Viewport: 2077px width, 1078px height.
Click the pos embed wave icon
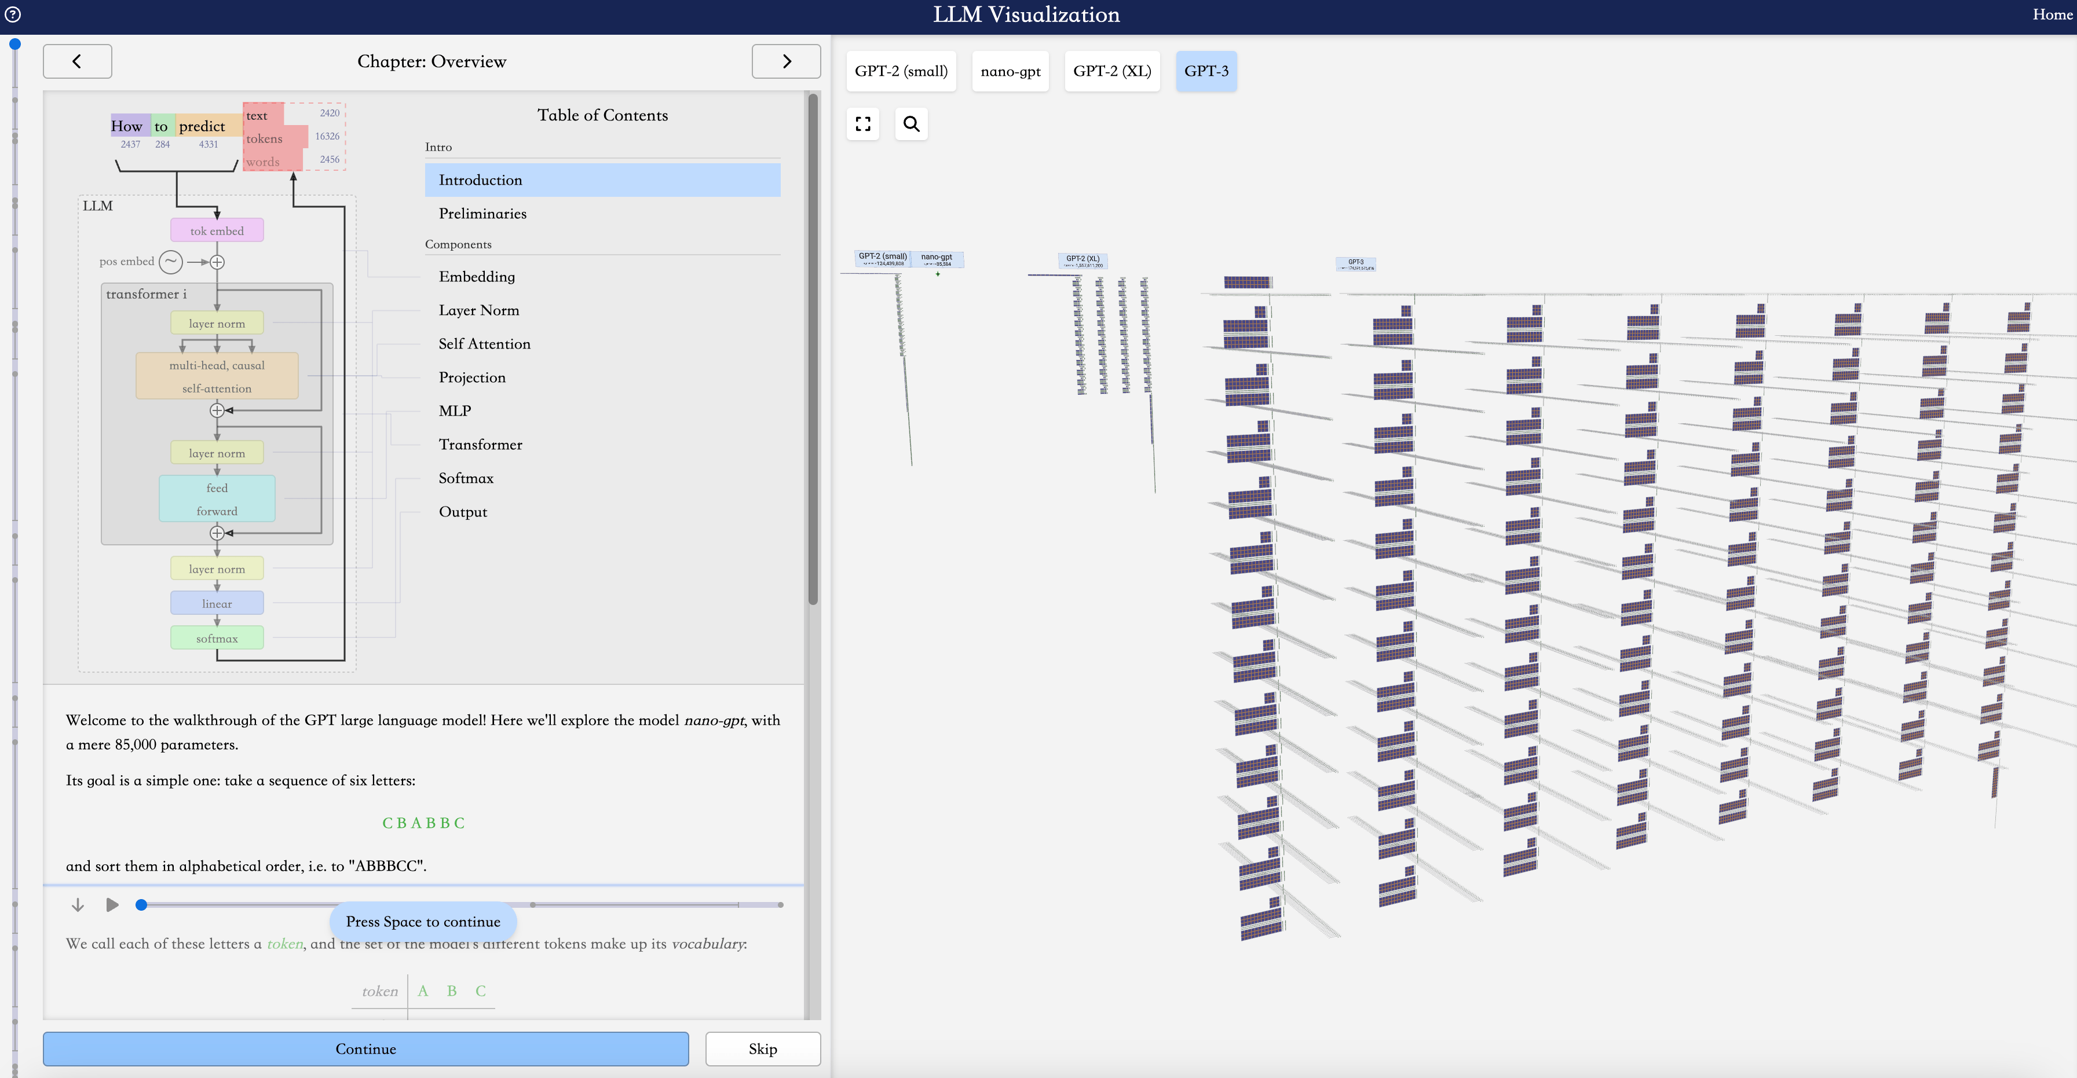coord(171,261)
